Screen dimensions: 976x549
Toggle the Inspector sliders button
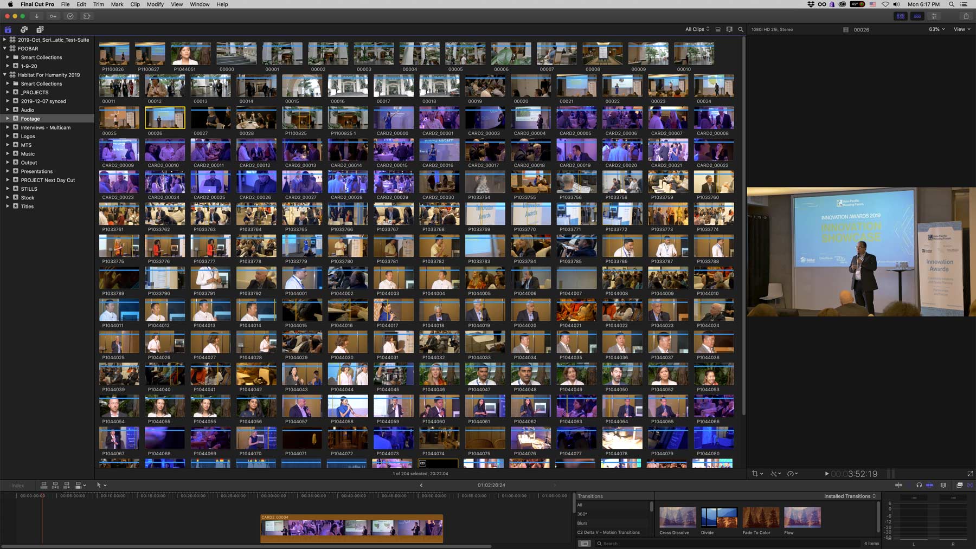934,16
